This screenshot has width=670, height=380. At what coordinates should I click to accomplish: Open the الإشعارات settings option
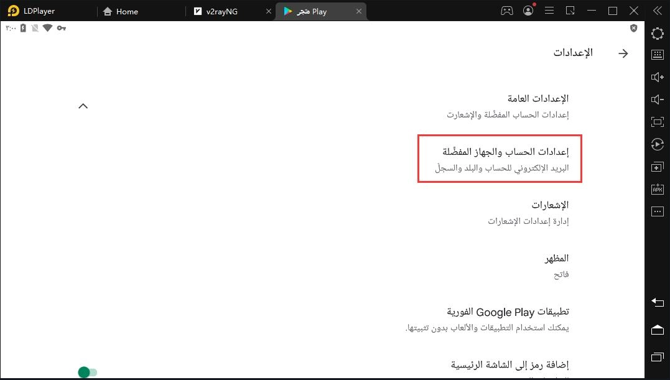pos(528,212)
